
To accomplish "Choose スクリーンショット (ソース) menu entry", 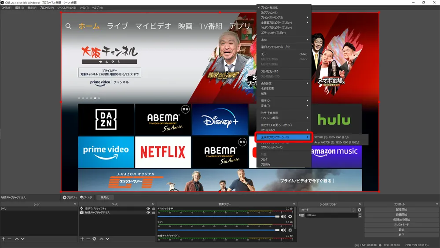I will pyautogui.click(x=284, y=148).
